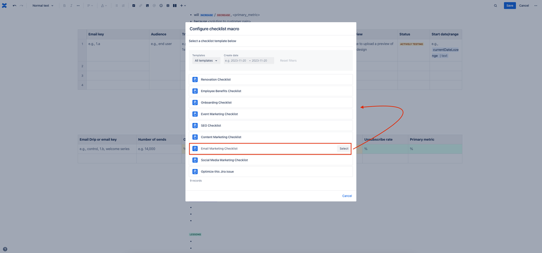
Task: Open the insert plus dropdown
Action: (183, 5)
